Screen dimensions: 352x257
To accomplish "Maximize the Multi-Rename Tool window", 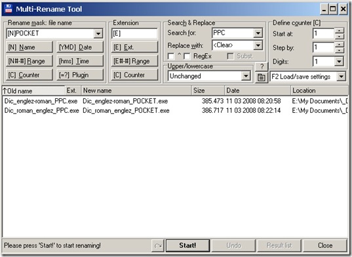I will pyautogui.click(x=333, y=9).
